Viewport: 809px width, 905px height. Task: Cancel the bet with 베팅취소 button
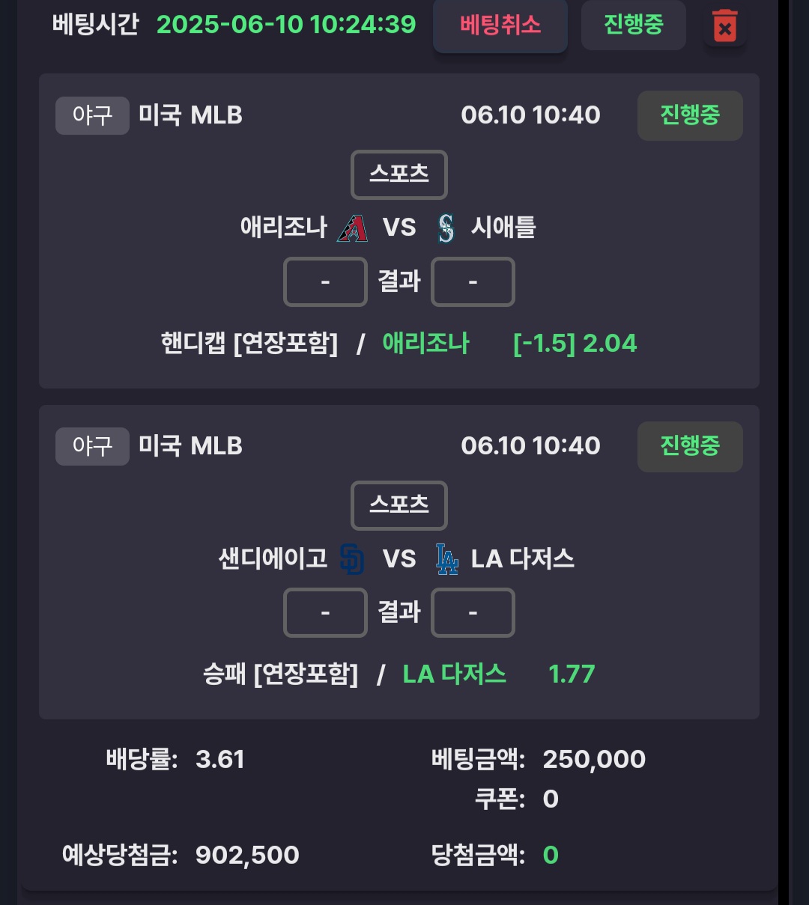point(500,25)
